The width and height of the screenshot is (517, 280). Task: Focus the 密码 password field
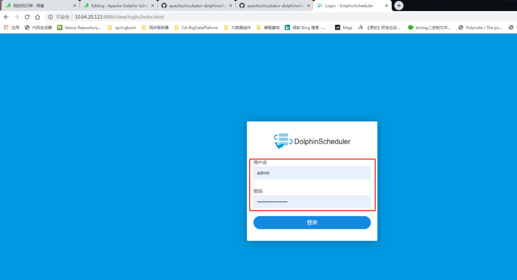312,202
